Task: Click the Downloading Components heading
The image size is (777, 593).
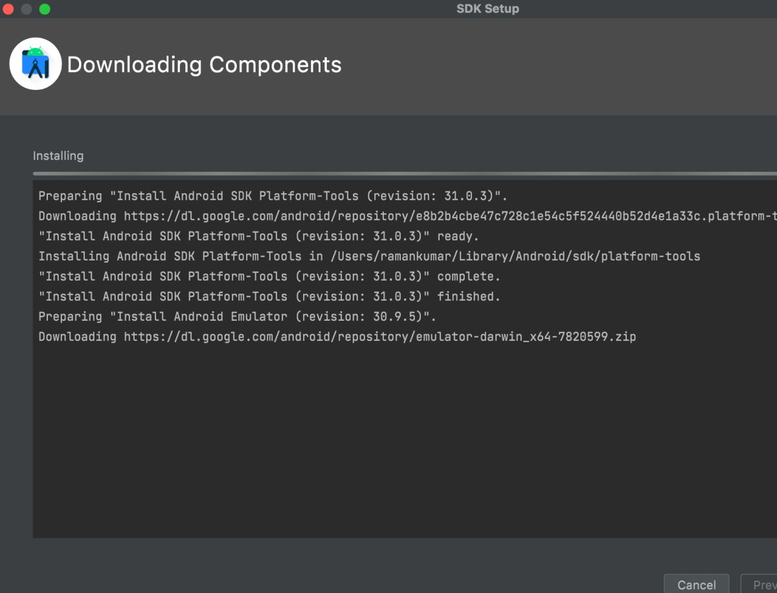Action: [204, 65]
